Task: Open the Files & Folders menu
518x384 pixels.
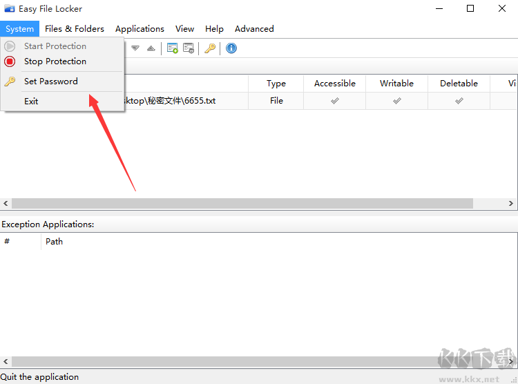Action: (75, 29)
